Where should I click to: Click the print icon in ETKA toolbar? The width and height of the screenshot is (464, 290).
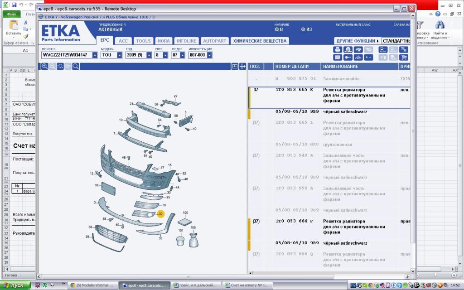338,50
